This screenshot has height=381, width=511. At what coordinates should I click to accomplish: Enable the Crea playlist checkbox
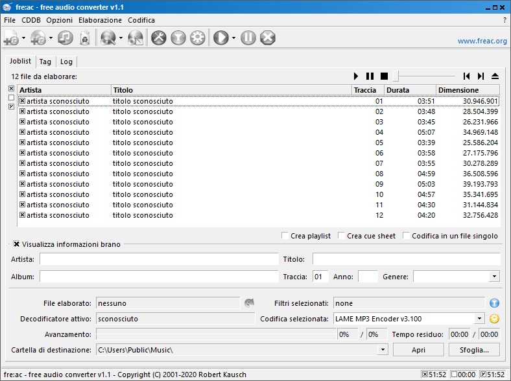pos(285,236)
